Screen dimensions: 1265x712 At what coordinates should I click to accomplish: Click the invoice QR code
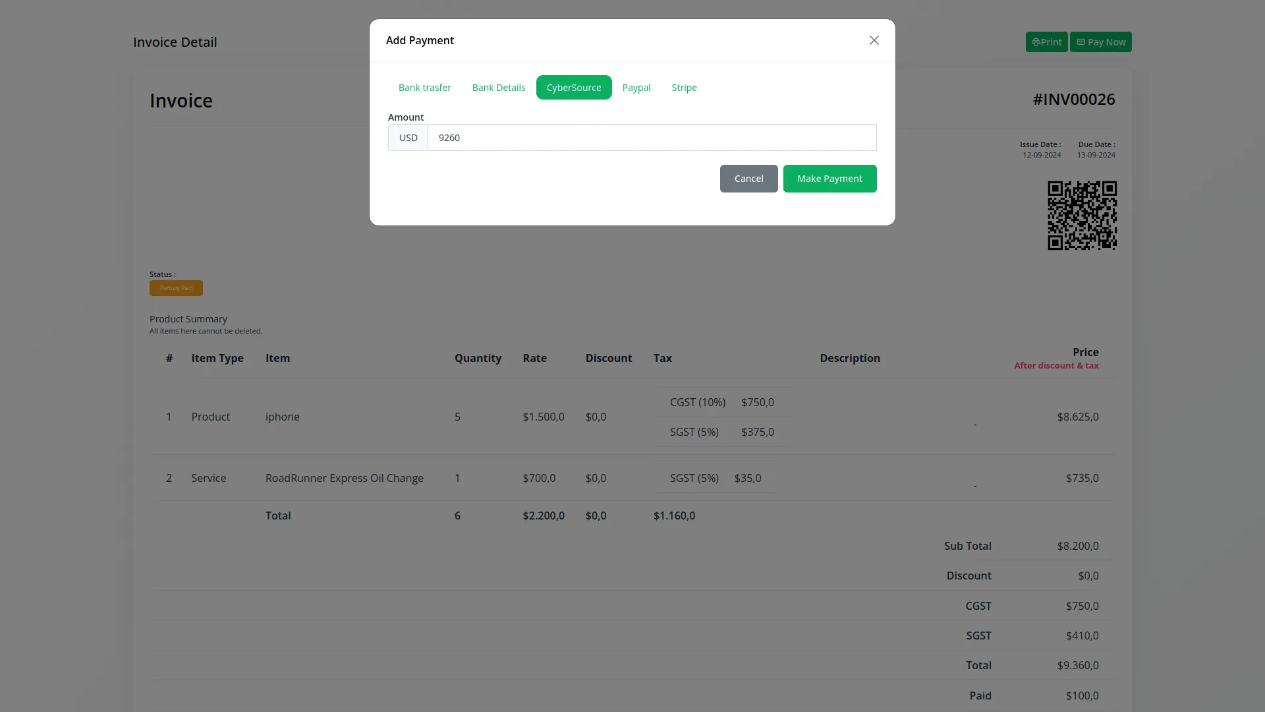(1082, 215)
